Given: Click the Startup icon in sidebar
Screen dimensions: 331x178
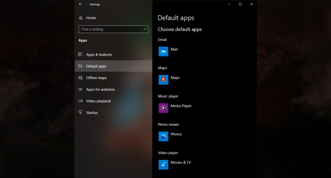Looking at the screenshot, I should [x=80, y=113].
